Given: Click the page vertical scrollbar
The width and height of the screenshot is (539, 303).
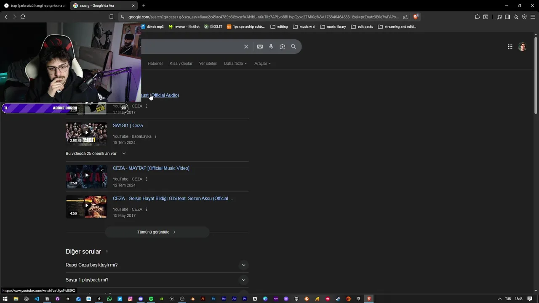Looking at the screenshot, I should (x=536, y=76).
